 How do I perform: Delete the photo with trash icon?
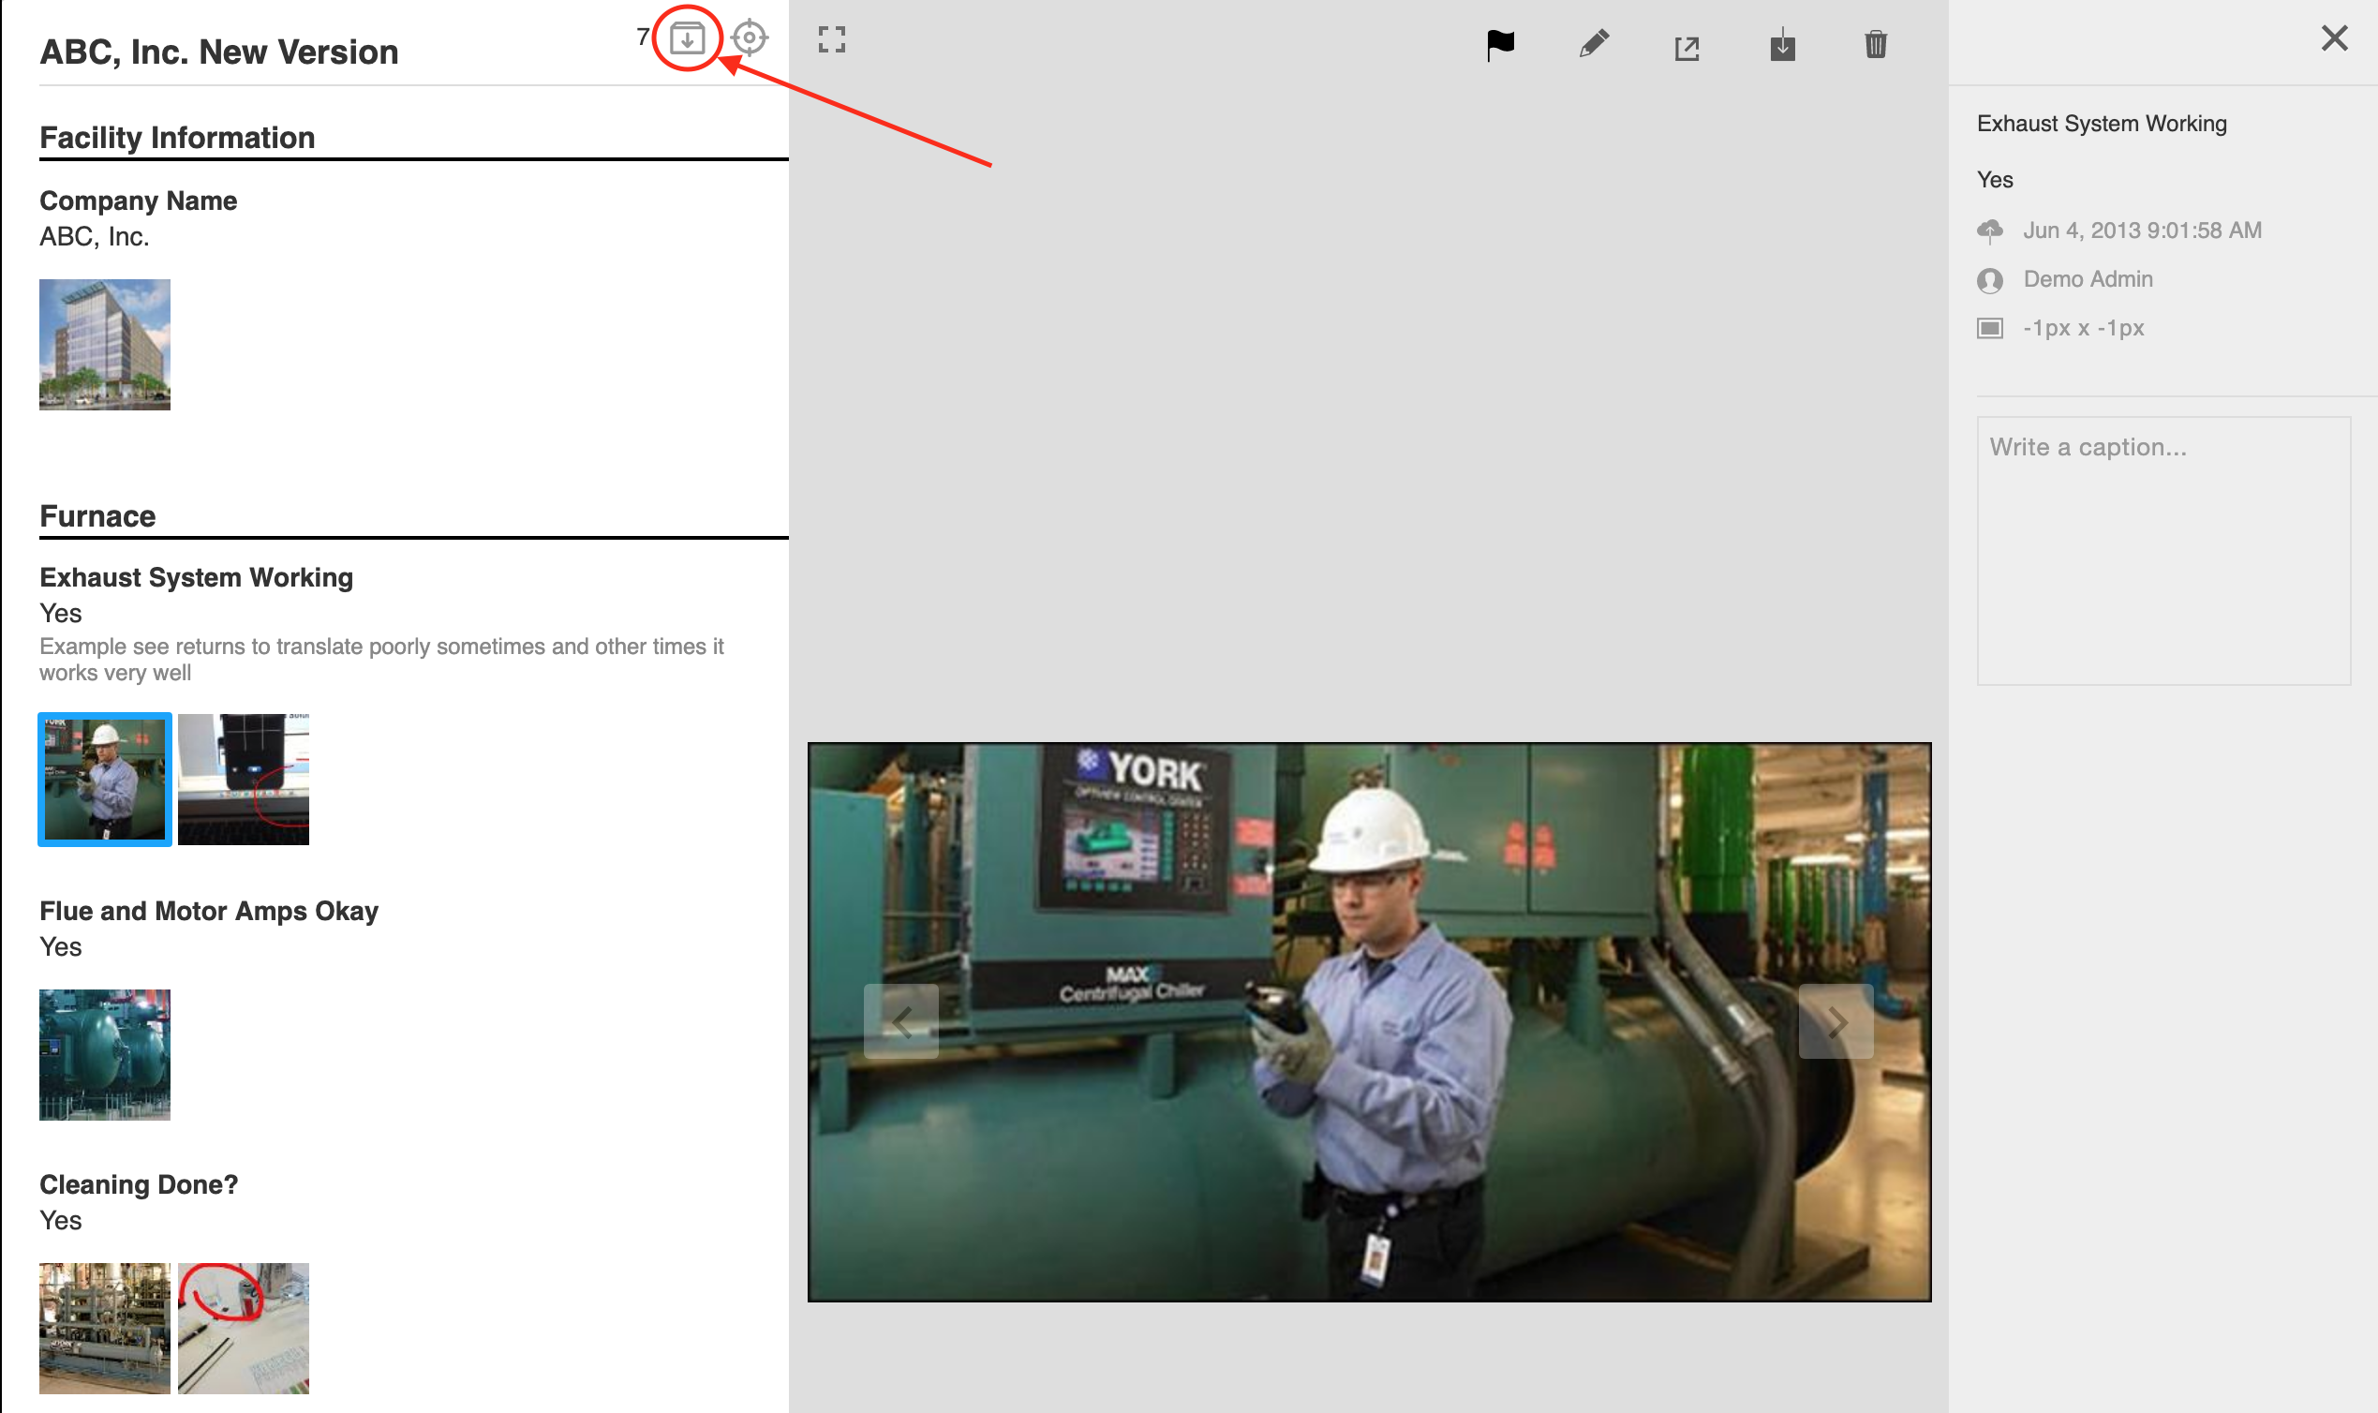(x=1876, y=44)
